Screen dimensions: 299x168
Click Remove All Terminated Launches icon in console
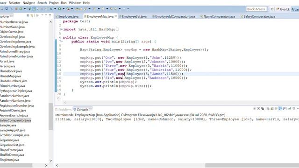[263, 109]
